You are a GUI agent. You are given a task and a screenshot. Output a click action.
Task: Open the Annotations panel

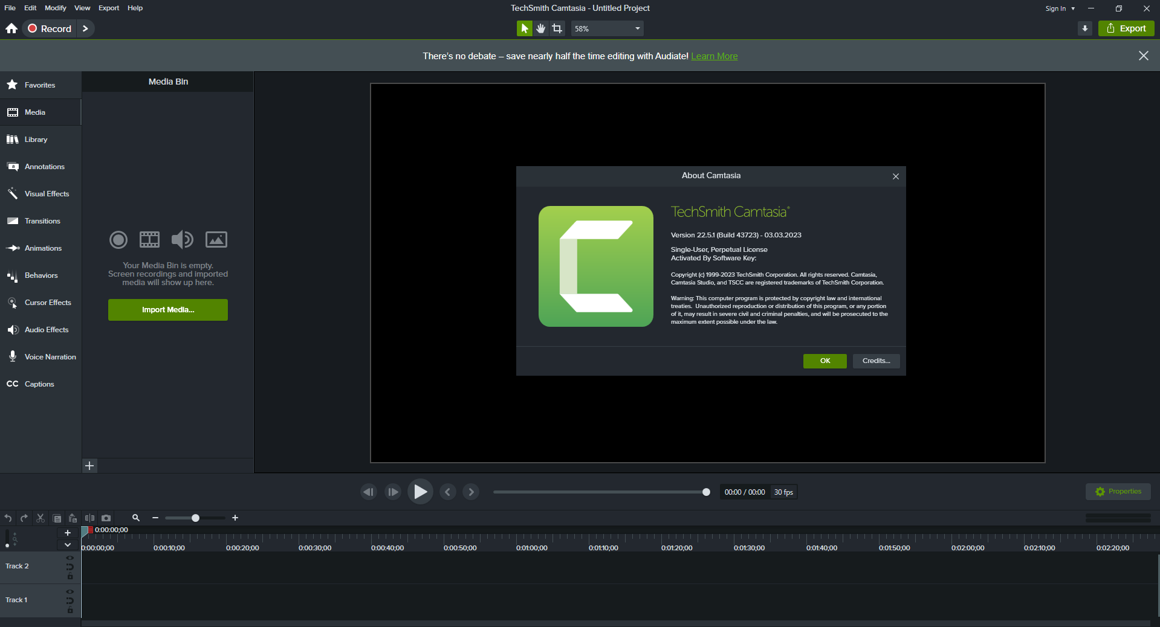coord(41,167)
